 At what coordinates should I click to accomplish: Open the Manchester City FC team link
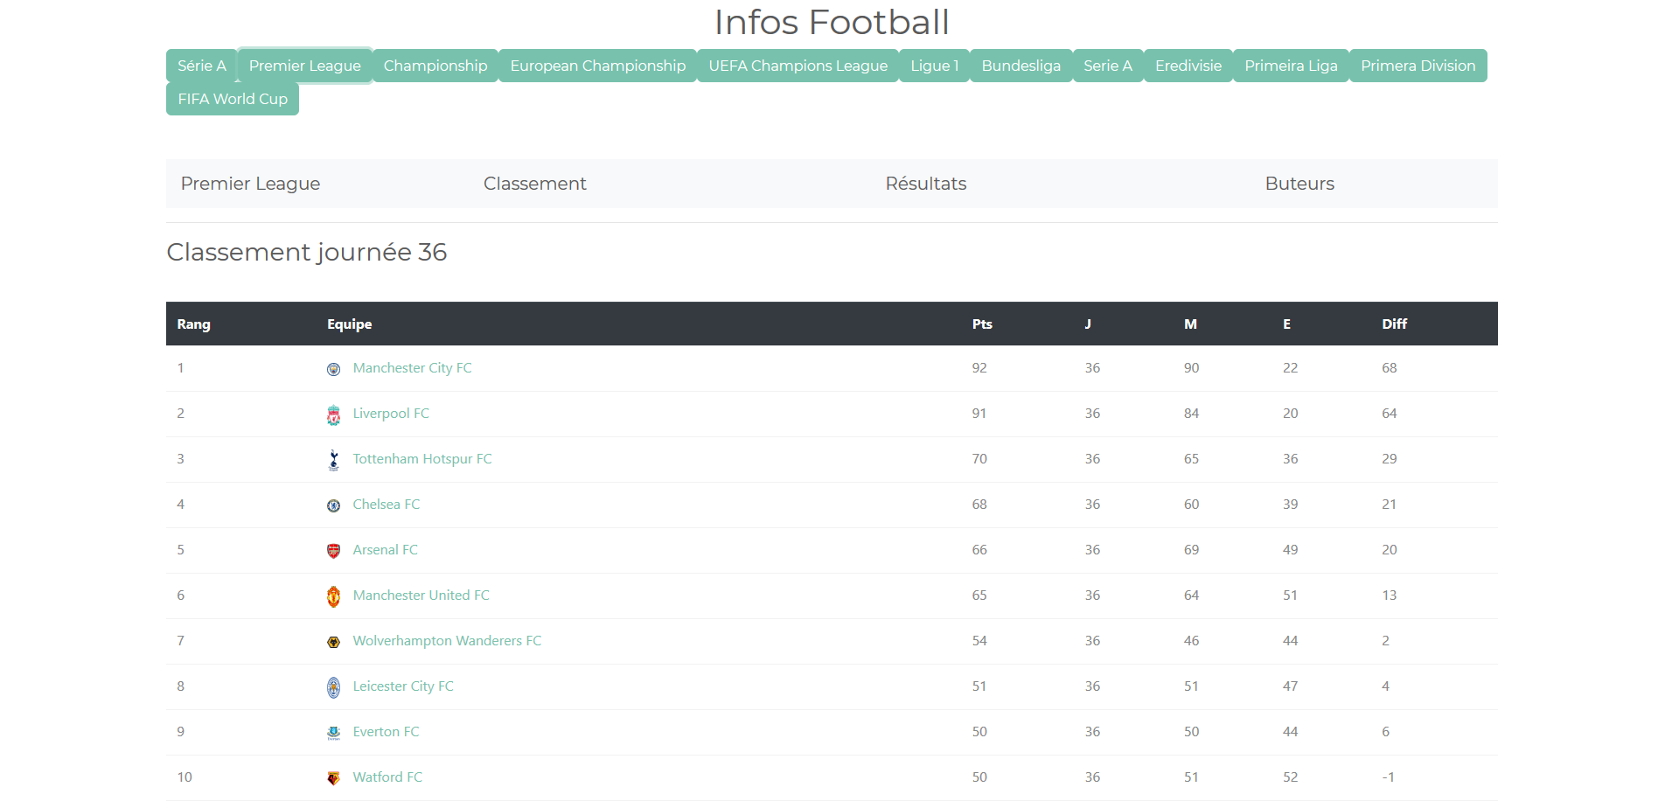(412, 368)
